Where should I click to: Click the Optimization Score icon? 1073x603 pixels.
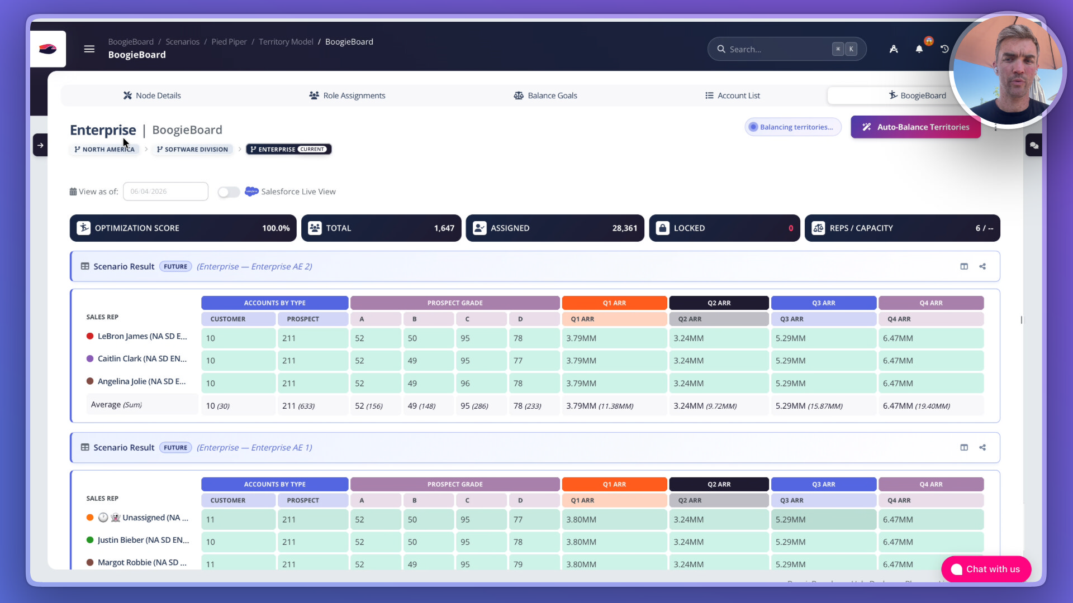(x=84, y=228)
